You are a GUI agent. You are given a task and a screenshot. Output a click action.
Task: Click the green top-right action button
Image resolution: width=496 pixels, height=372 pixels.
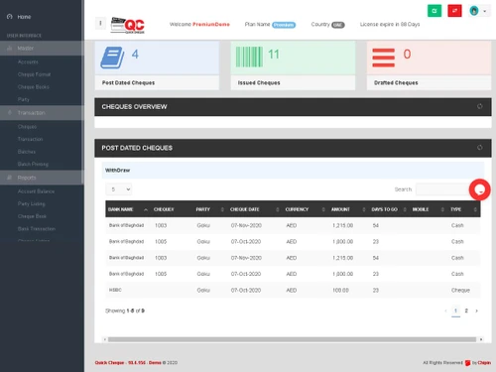tap(434, 11)
